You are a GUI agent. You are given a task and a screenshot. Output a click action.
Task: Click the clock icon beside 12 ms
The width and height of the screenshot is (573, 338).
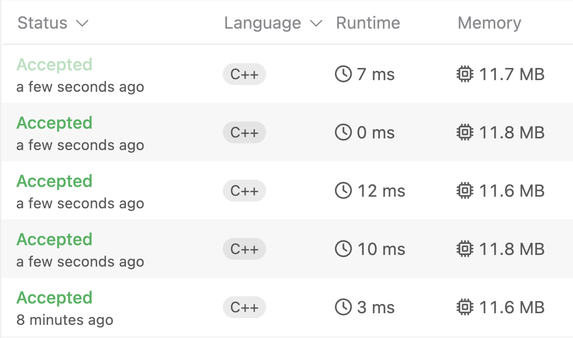pos(343,190)
